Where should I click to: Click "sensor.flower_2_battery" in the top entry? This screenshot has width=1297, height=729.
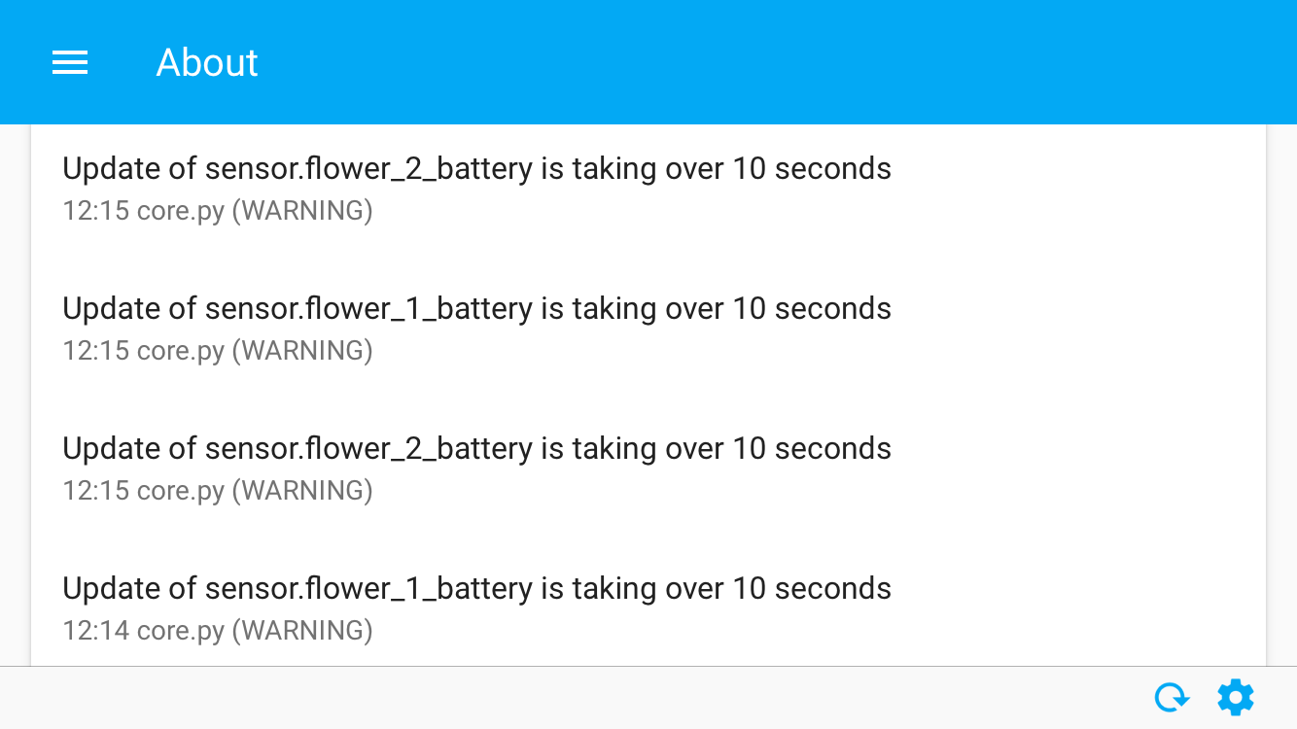(368, 169)
